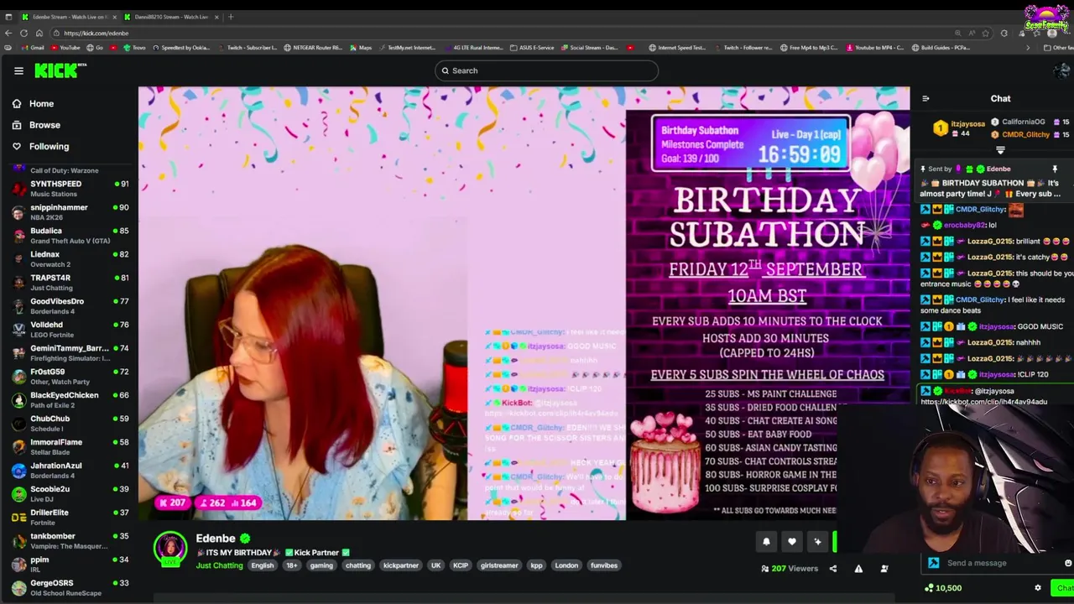The width and height of the screenshot is (1074, 604).
Task: Open Volldehd channel in sidebar
Action: coord(69,330)
